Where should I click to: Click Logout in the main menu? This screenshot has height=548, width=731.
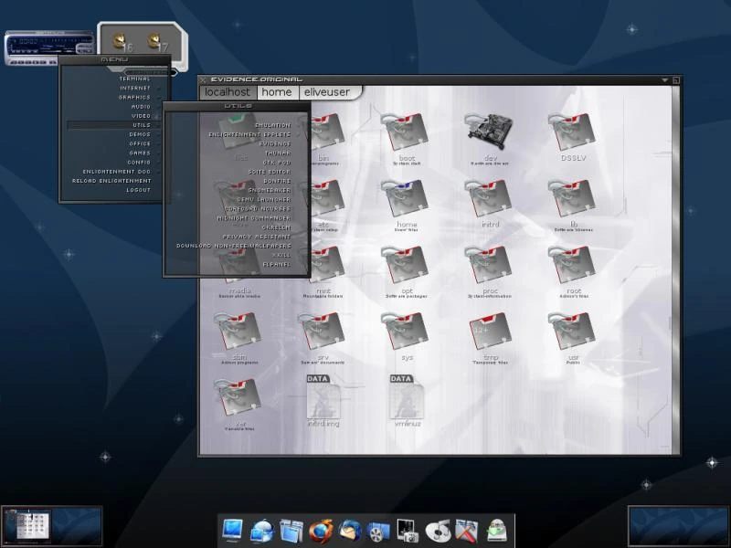(x=138, y=190)
